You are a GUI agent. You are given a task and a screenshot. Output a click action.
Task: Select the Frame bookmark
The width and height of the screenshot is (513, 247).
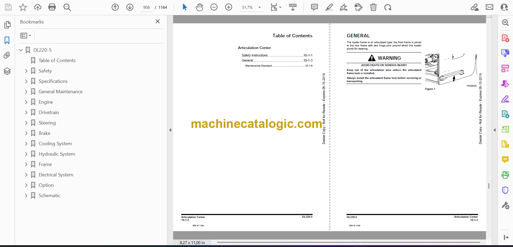pyautogui.click(x=45, y=164)
